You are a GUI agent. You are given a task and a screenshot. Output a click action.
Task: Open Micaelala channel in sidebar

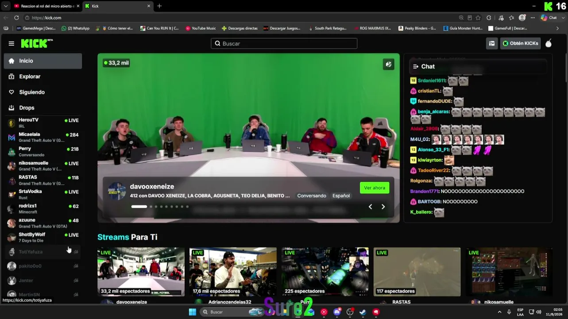pos(43,137)
